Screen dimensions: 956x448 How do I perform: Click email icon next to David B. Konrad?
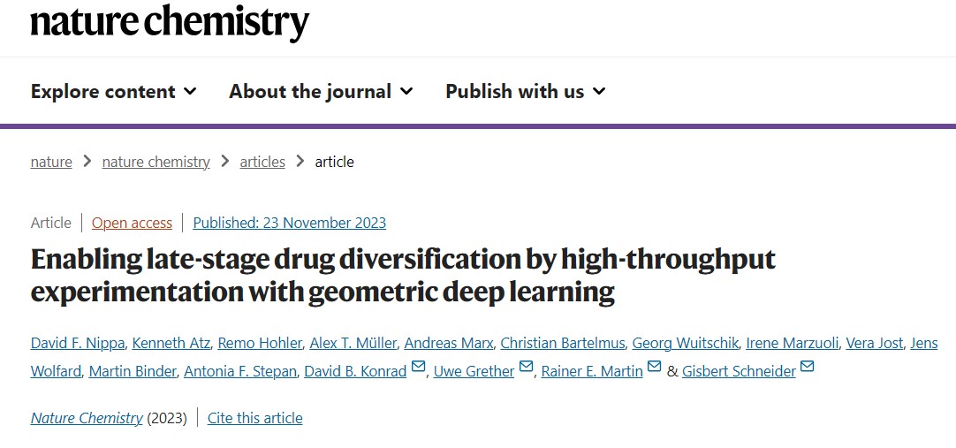click(418, 367)
